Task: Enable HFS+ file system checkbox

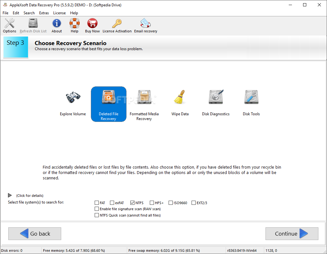Action: click(x=152, y=203)
